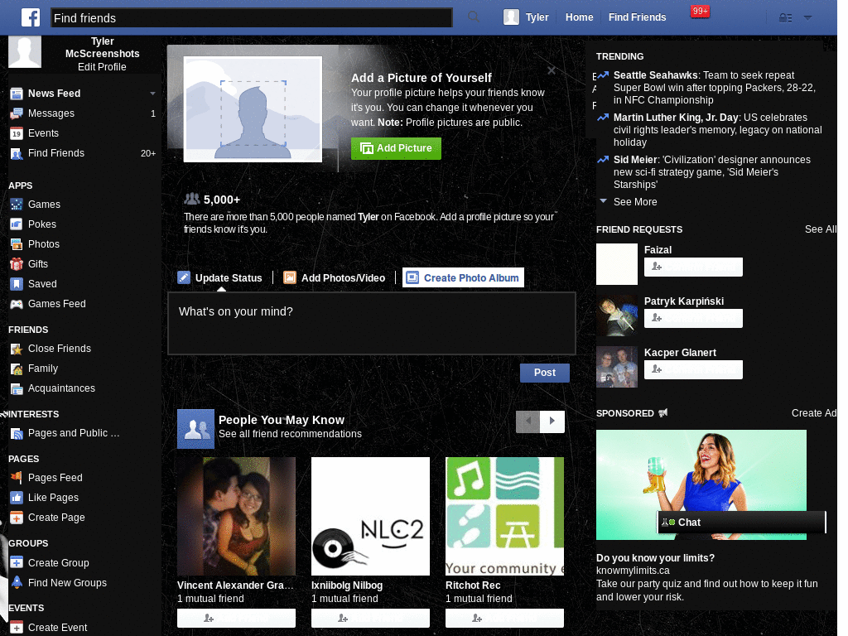Dismiss the Add a Picture prompt
This screenshot has height=636, width=848.
coord(552,70)
